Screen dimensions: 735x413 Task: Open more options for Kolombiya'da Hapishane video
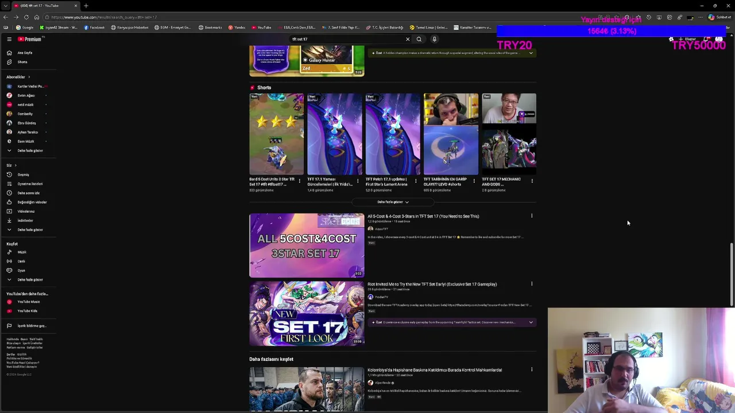click(x=532, y=370)
